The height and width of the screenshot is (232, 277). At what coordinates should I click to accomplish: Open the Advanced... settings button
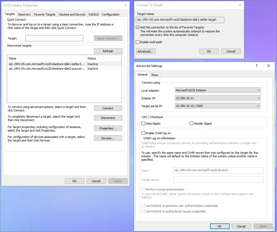click(145, 51)
